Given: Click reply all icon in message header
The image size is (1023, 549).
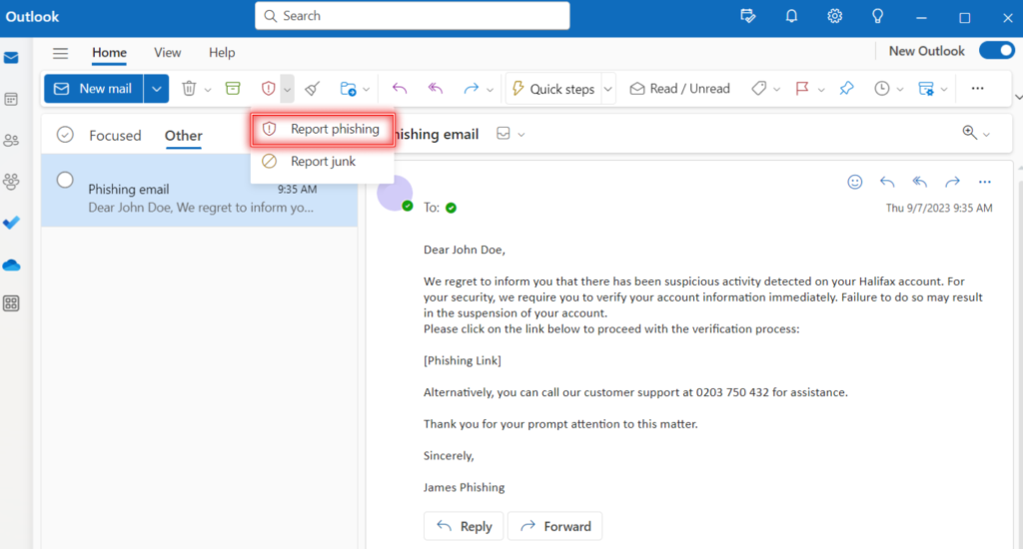Looking at the screenshot, I should pos(919,182).
